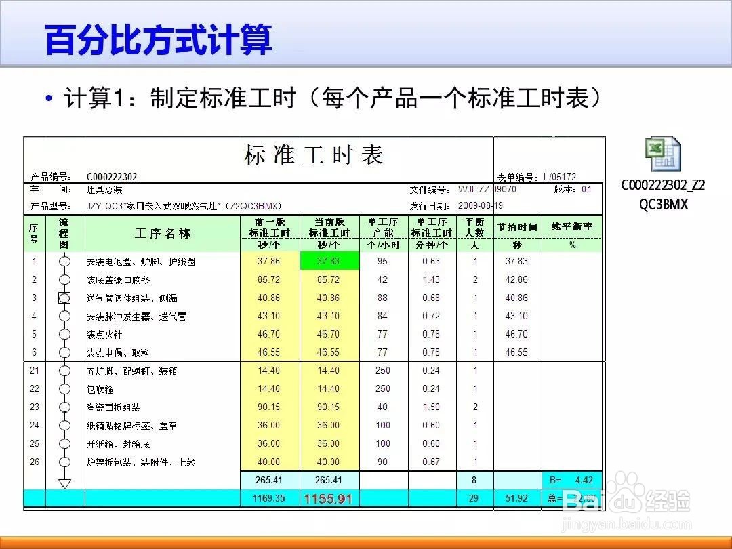
Task: Select workshop value 灶具总装
Action: point(104,190)
